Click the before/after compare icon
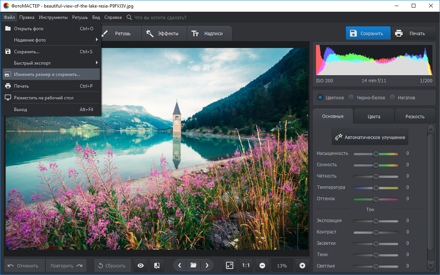Image resolution: width=440 pixels, height=275 pixels. tap(157, 266)
